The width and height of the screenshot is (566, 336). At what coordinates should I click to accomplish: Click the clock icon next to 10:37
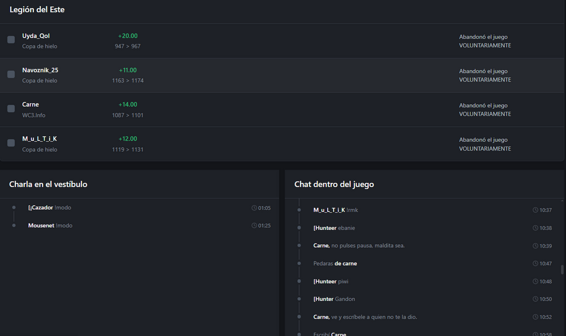tap(535, 210)
